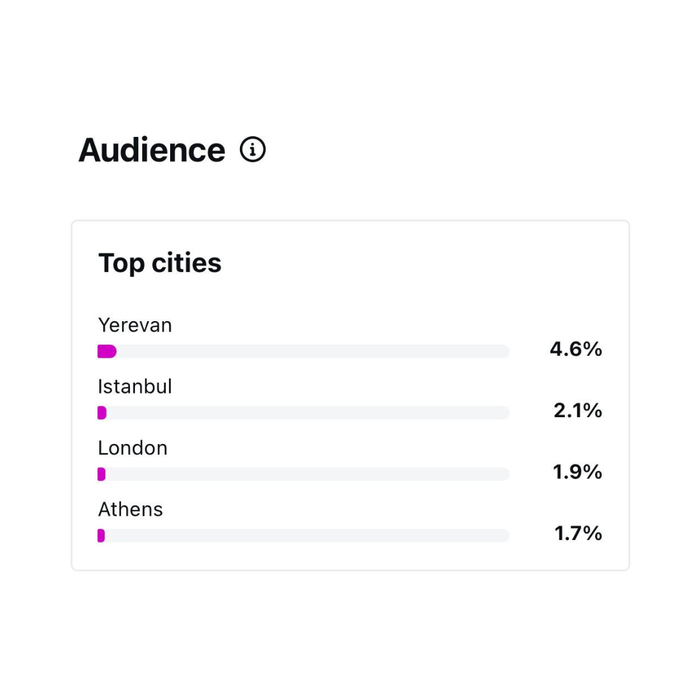Click the magenta fill of London's bar

[x=101, y=474]
